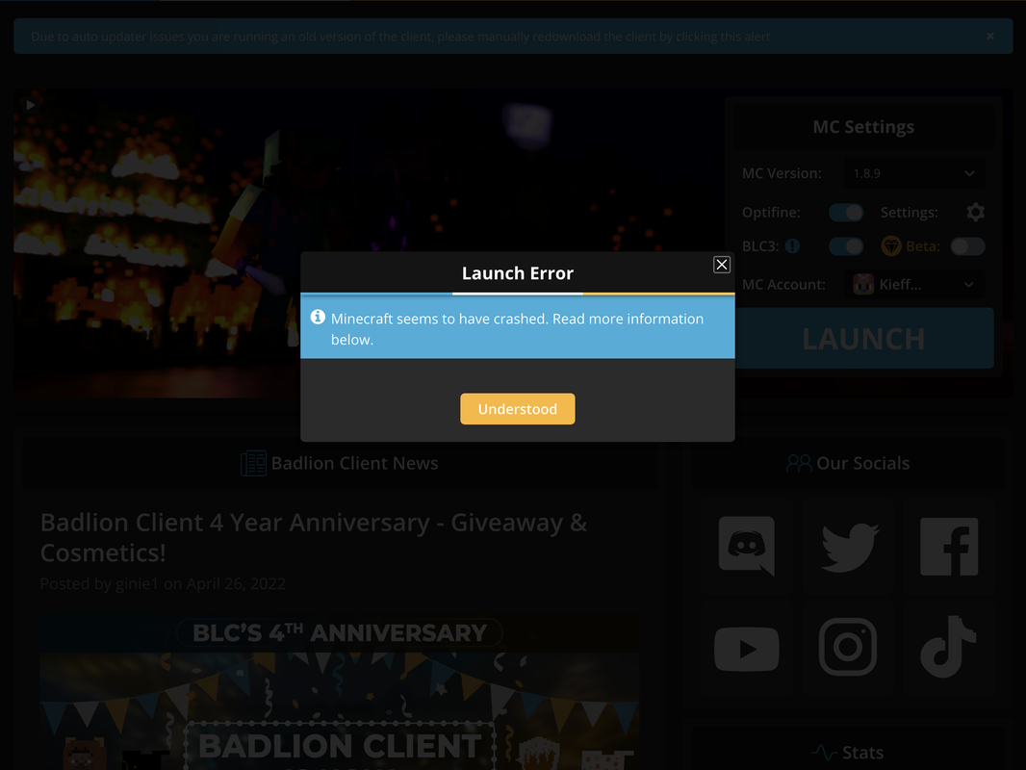Close the Launch Error dialog

pyautogui.click(x=721, y=265)
